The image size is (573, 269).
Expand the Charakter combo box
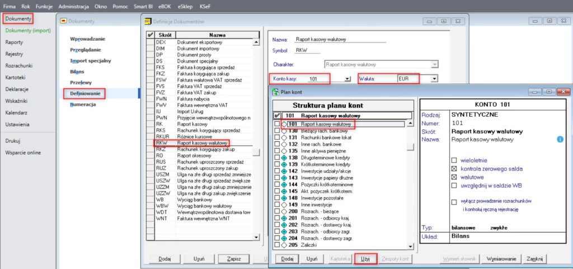click(434, 64)
